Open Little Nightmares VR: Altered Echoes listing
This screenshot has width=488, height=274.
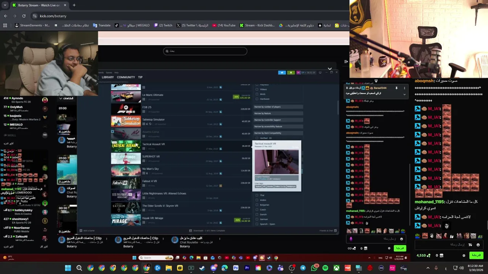181,195
